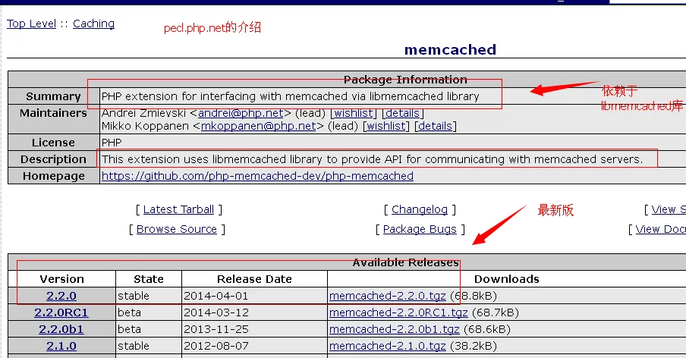The image size is (686, 358).
Task: Email maintainer andrei@php.net
Action: pos(241,113)
